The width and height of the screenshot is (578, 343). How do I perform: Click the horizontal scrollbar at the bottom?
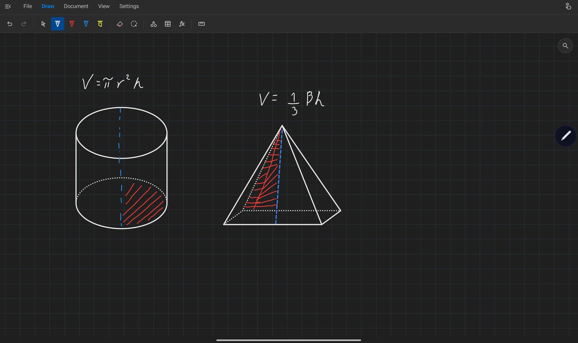(289, 340)
